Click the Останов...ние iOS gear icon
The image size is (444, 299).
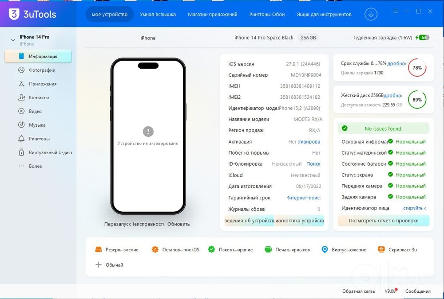pos(155,249)
